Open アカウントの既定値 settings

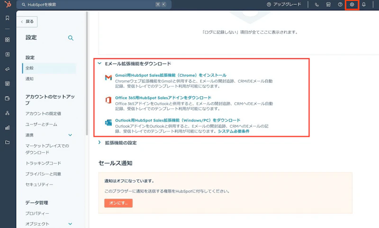(x=43, y=114)
